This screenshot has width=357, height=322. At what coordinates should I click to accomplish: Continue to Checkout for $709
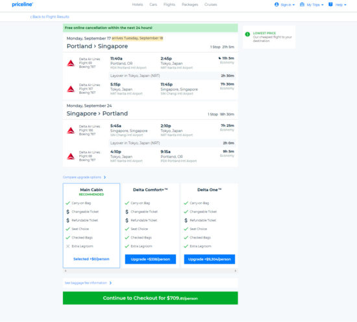point(151,298)
